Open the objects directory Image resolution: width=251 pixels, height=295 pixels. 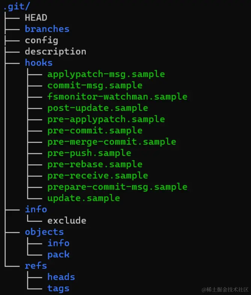coord(44,232)
